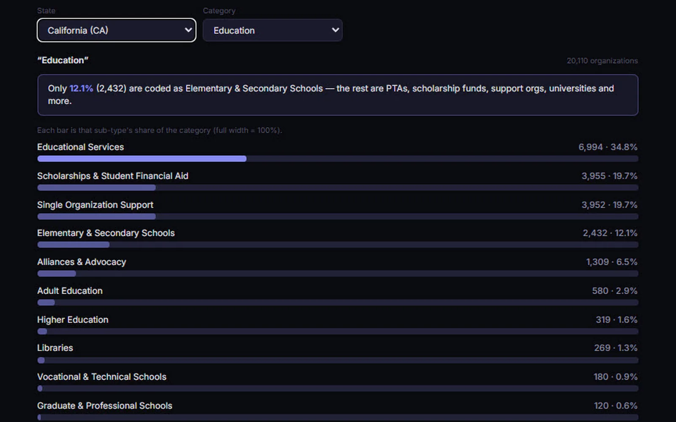Open the Category dropdown showing Education

[273, 30]
